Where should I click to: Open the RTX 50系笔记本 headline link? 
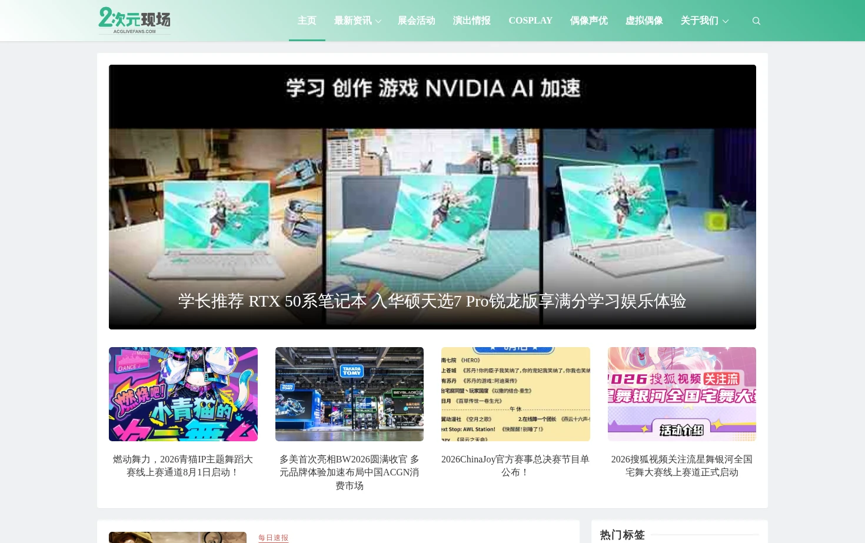[432, 301]
